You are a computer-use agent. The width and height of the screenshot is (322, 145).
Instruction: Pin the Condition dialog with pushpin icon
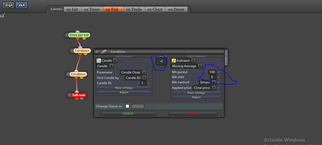pos(103,51)
